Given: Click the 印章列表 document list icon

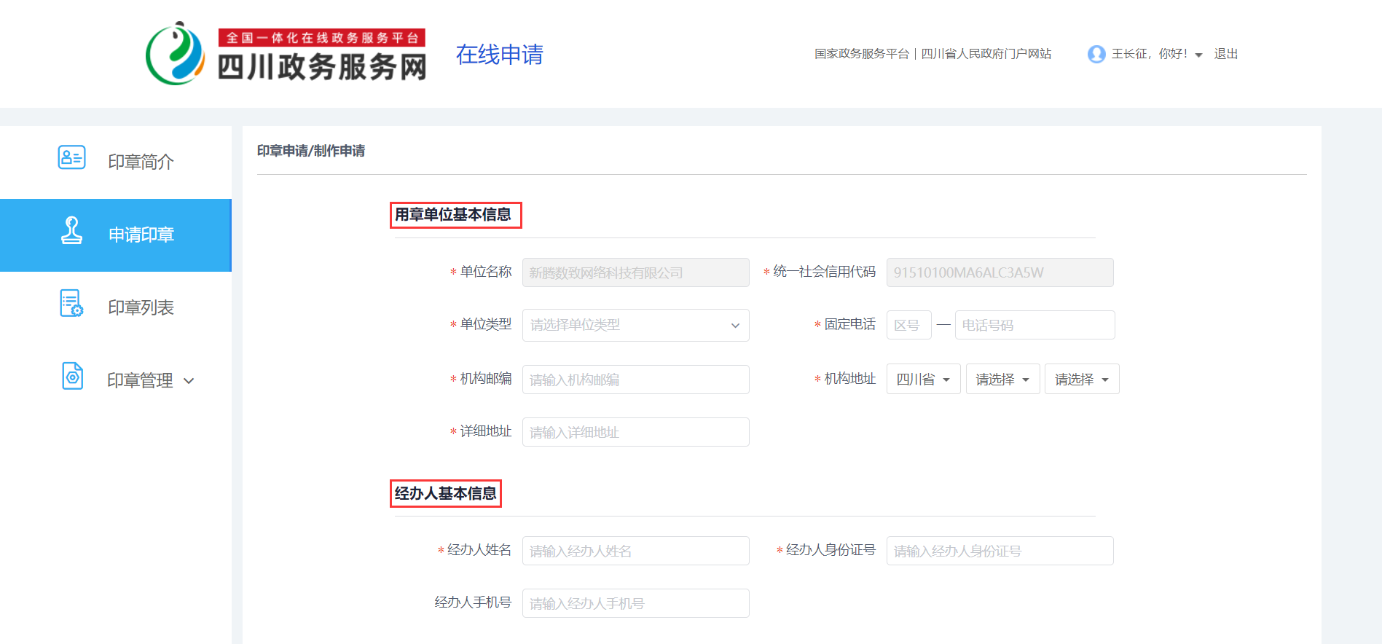Looking at the screenshot, I should point(71,303).
